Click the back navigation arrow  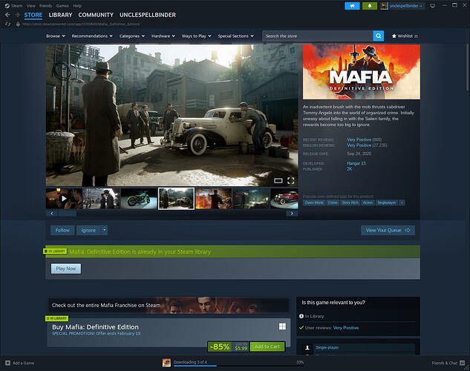click(7, 14)
